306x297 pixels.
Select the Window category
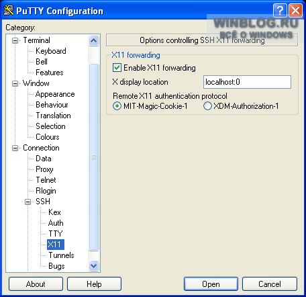[x=36, y=83]
